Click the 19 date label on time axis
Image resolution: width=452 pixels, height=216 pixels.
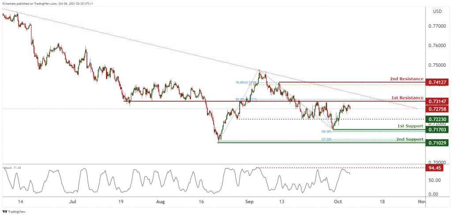click(121, 202)
